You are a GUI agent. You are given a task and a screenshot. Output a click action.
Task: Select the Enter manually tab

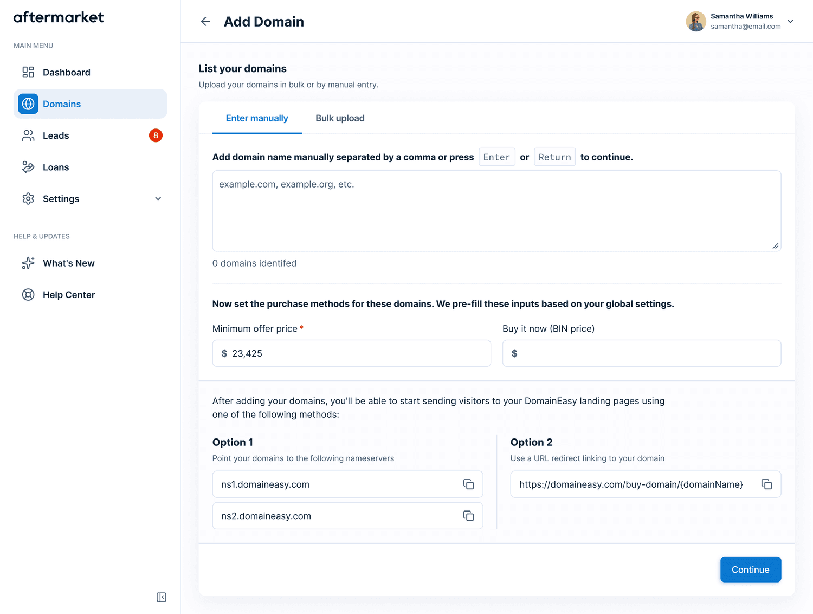pos(257,118)
